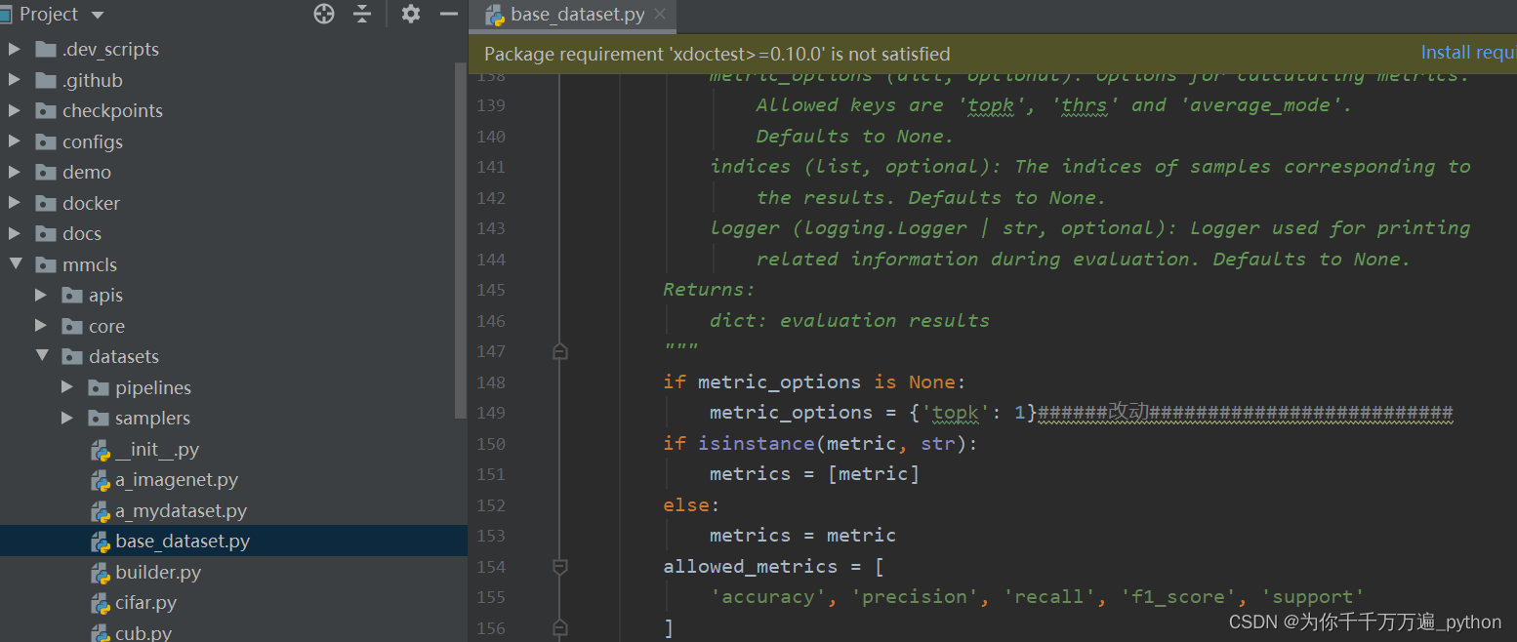Open the Project panel settings gear
This screenshot has height=642, width=1517.
[410, 14]
